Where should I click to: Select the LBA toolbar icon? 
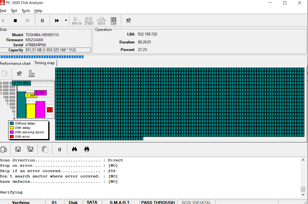click(114, 21)
